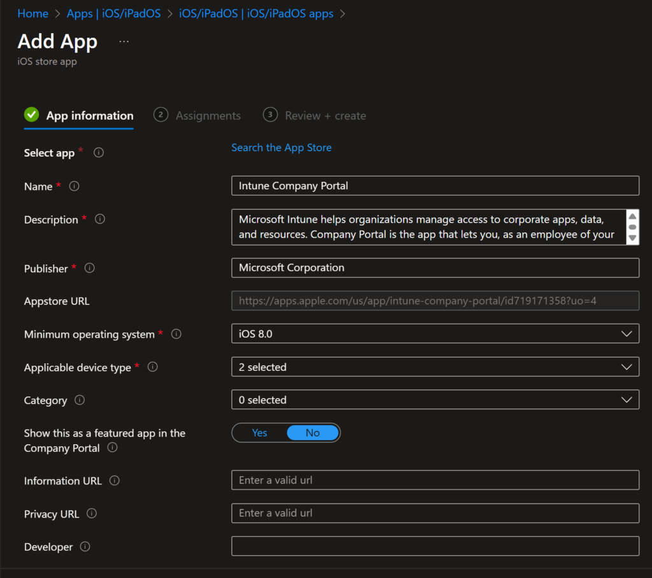The height and width of the screenshot is (578, 652).
Task: Set featured app toggle to Yes
Action: [x=260, y=433]
